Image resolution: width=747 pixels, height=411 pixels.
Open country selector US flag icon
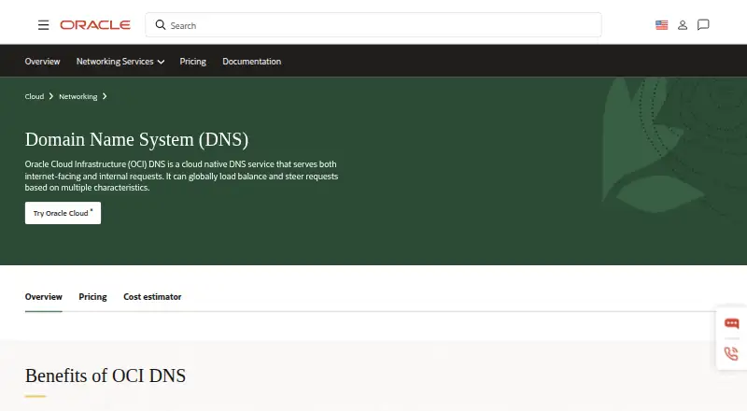661,25
